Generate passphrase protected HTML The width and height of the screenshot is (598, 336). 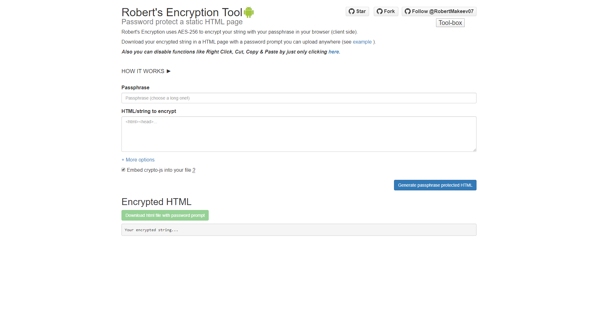435,185
